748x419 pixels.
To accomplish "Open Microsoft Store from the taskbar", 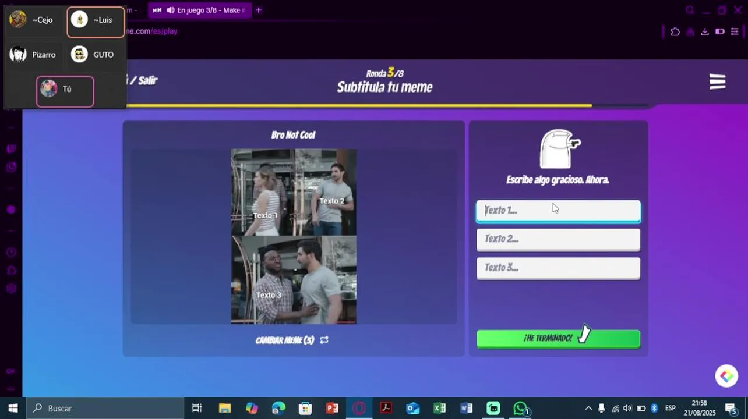I will coord(305,408).
